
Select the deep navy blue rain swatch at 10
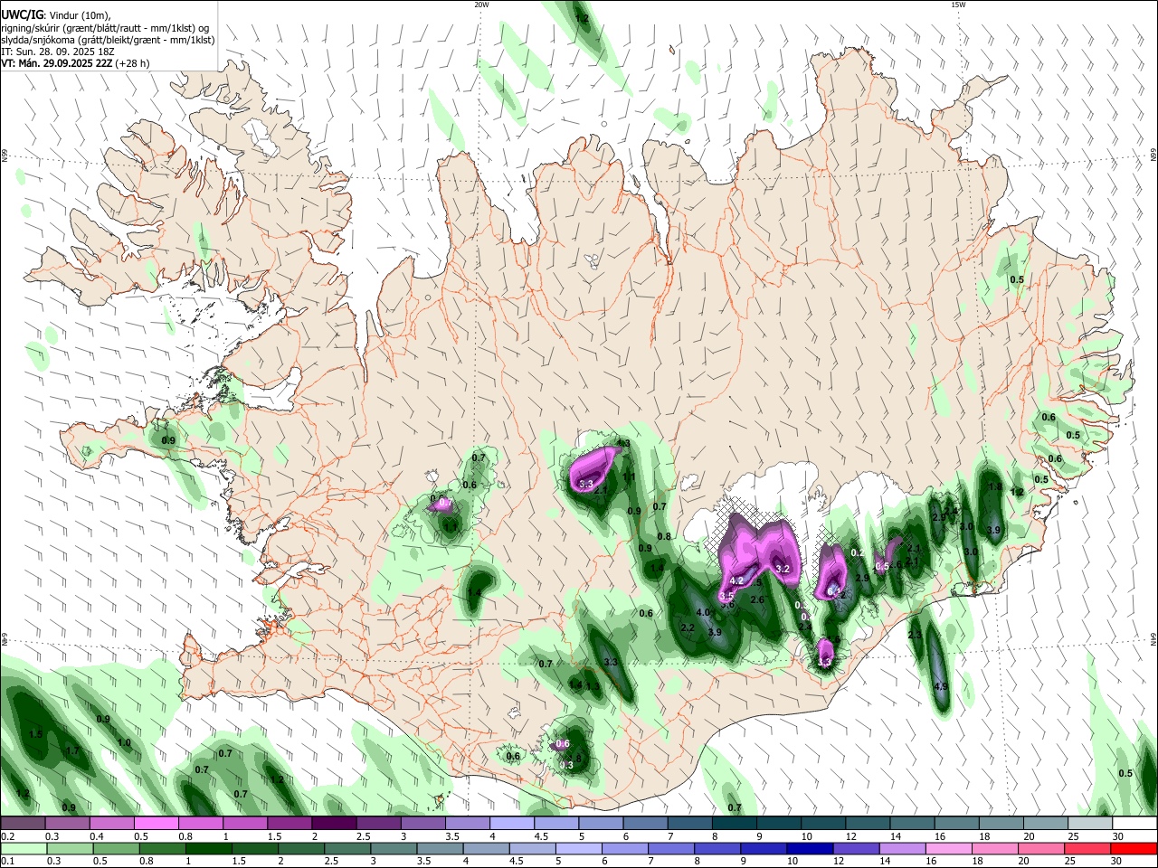[x=808, y=848]
